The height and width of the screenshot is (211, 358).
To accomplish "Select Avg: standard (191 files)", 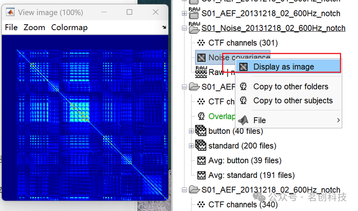I will point(251,175).
